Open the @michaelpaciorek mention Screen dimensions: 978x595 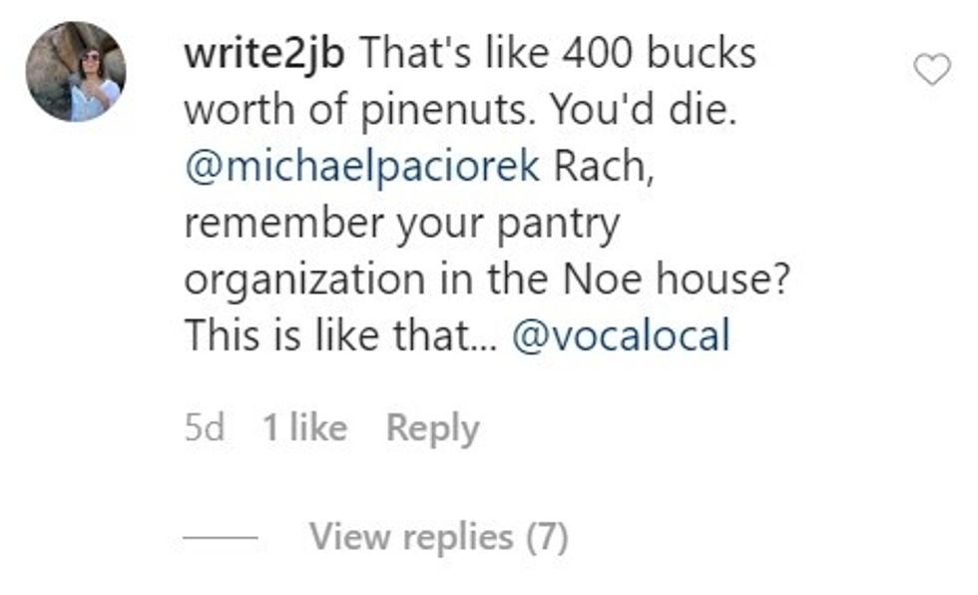click(362, 167)
